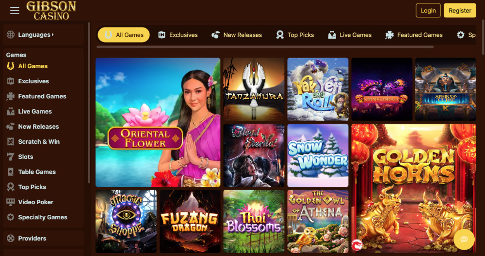Click the Gibson Casino logo

51,10
